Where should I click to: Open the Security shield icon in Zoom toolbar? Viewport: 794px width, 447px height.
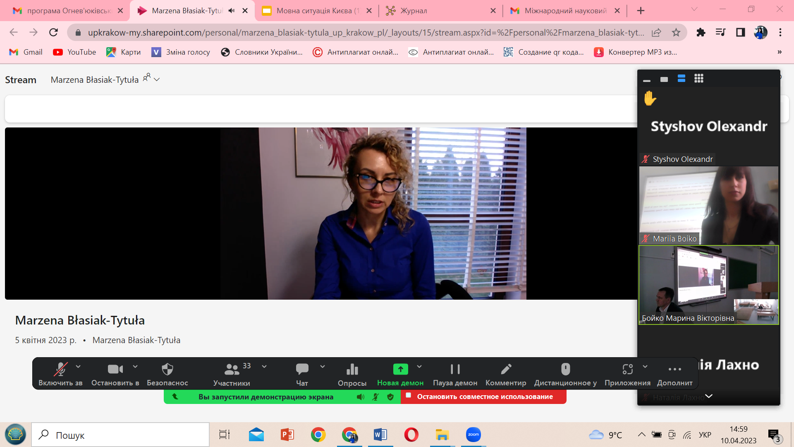tap(167, 369)
